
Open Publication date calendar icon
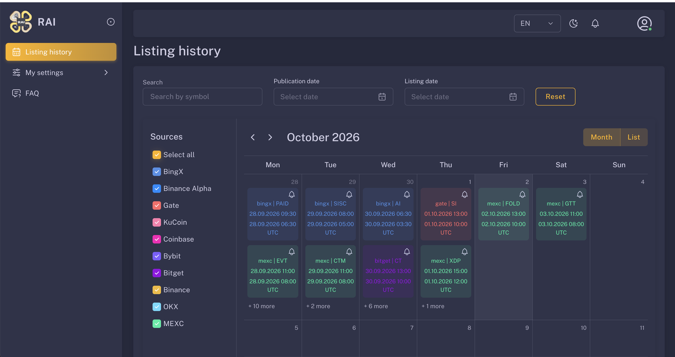point(382,97)
